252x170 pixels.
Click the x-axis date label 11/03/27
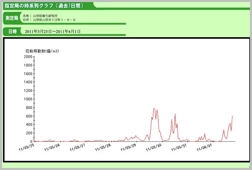(77, 147)
